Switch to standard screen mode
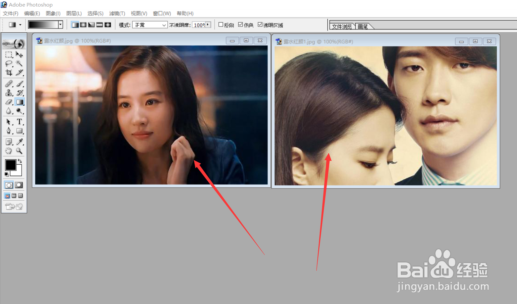 [7, 196]
